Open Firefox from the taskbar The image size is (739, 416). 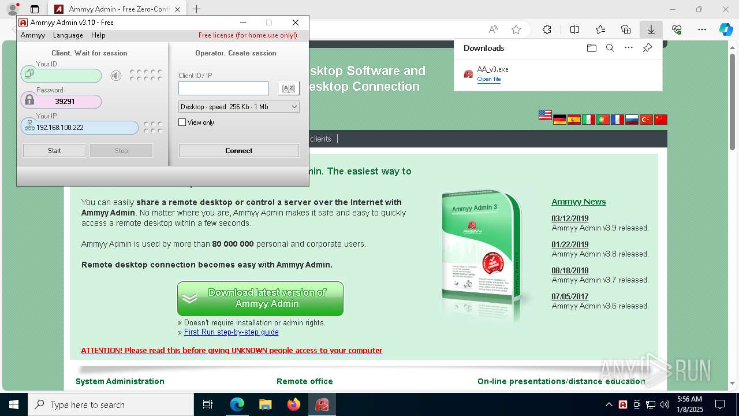(x=294, y=404)
